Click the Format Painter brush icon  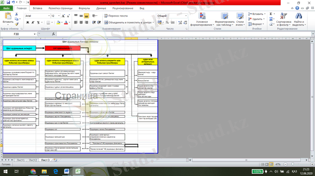click(x=17, y=23)
